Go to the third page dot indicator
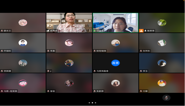Image resolution: width=185 pixels, height=106 pixels. tap(96, 103)
